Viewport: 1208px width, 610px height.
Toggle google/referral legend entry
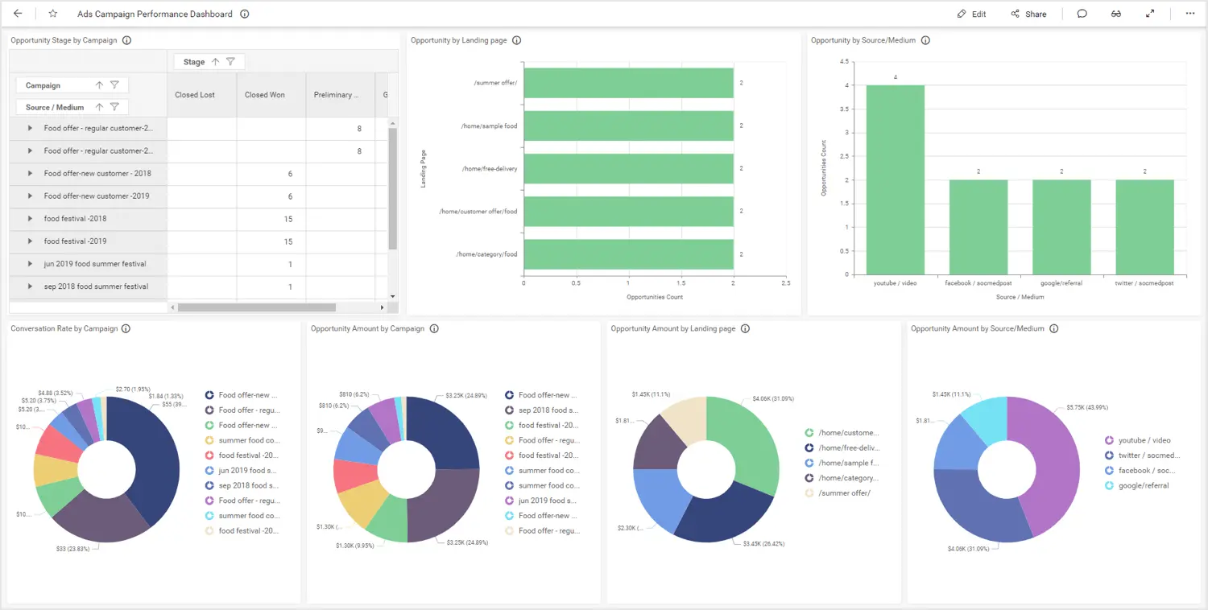click(x=1136, y=486)
